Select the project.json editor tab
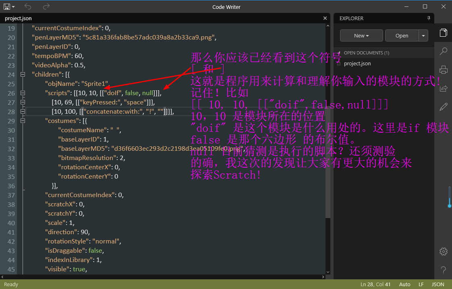452x289 pixels. [x=18, y=18]
